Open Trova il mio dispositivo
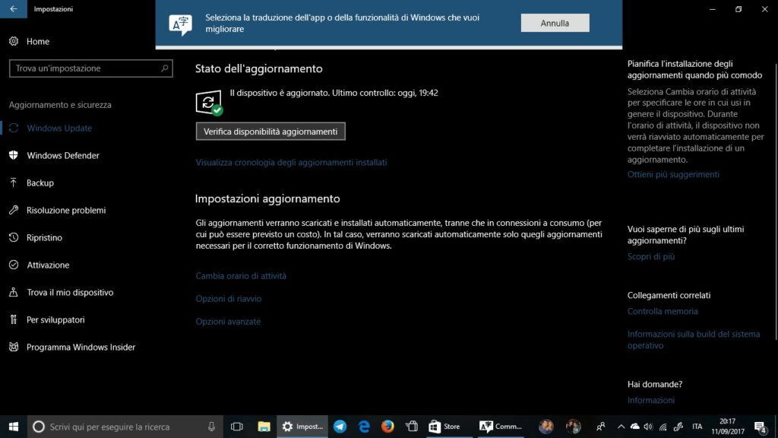This screenshot has width=778, height=438. [70, 292]
